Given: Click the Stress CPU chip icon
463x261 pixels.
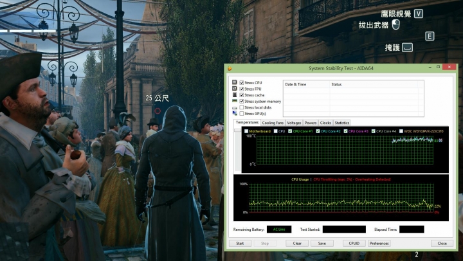Looking at the screenshot, I should pos(235,82).
